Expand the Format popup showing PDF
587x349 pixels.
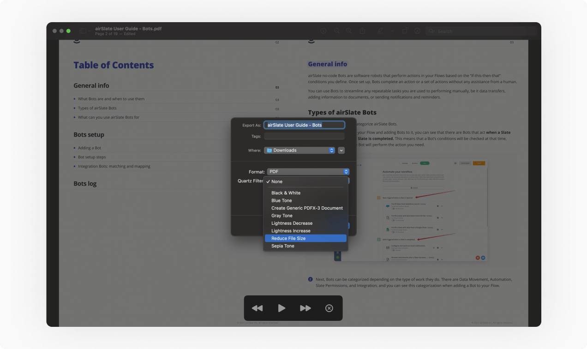coord(308,171)
